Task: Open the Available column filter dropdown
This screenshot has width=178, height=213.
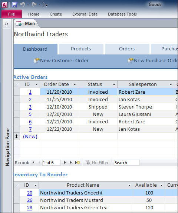Action: point(162,186)
